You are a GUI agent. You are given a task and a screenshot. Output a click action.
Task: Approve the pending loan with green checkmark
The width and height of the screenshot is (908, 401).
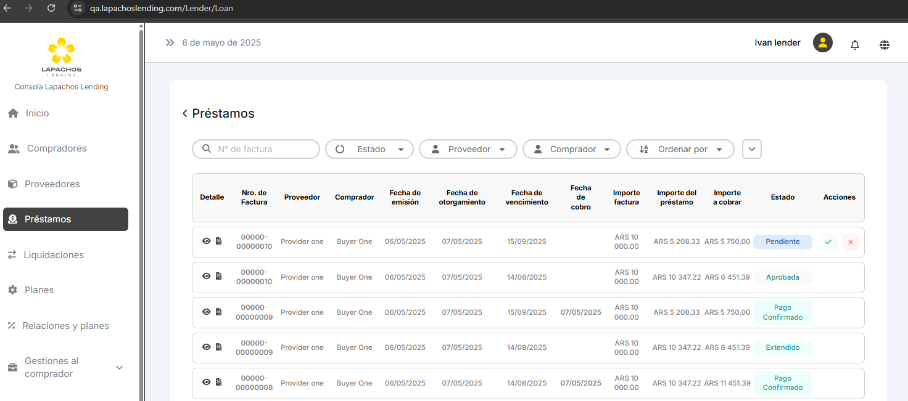pos(828,242)
